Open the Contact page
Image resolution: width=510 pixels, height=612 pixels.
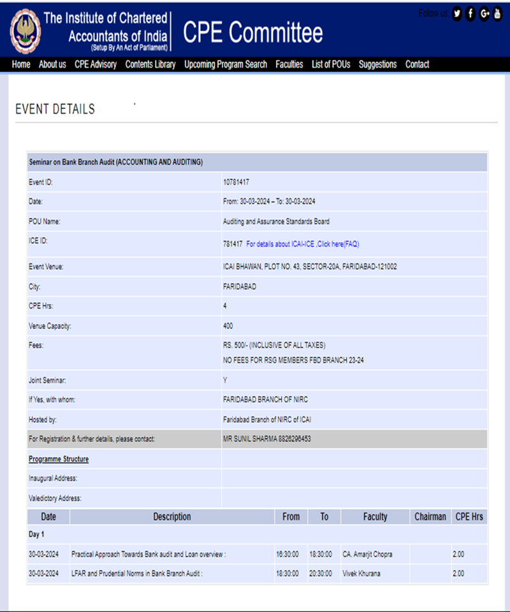point(417,64)
